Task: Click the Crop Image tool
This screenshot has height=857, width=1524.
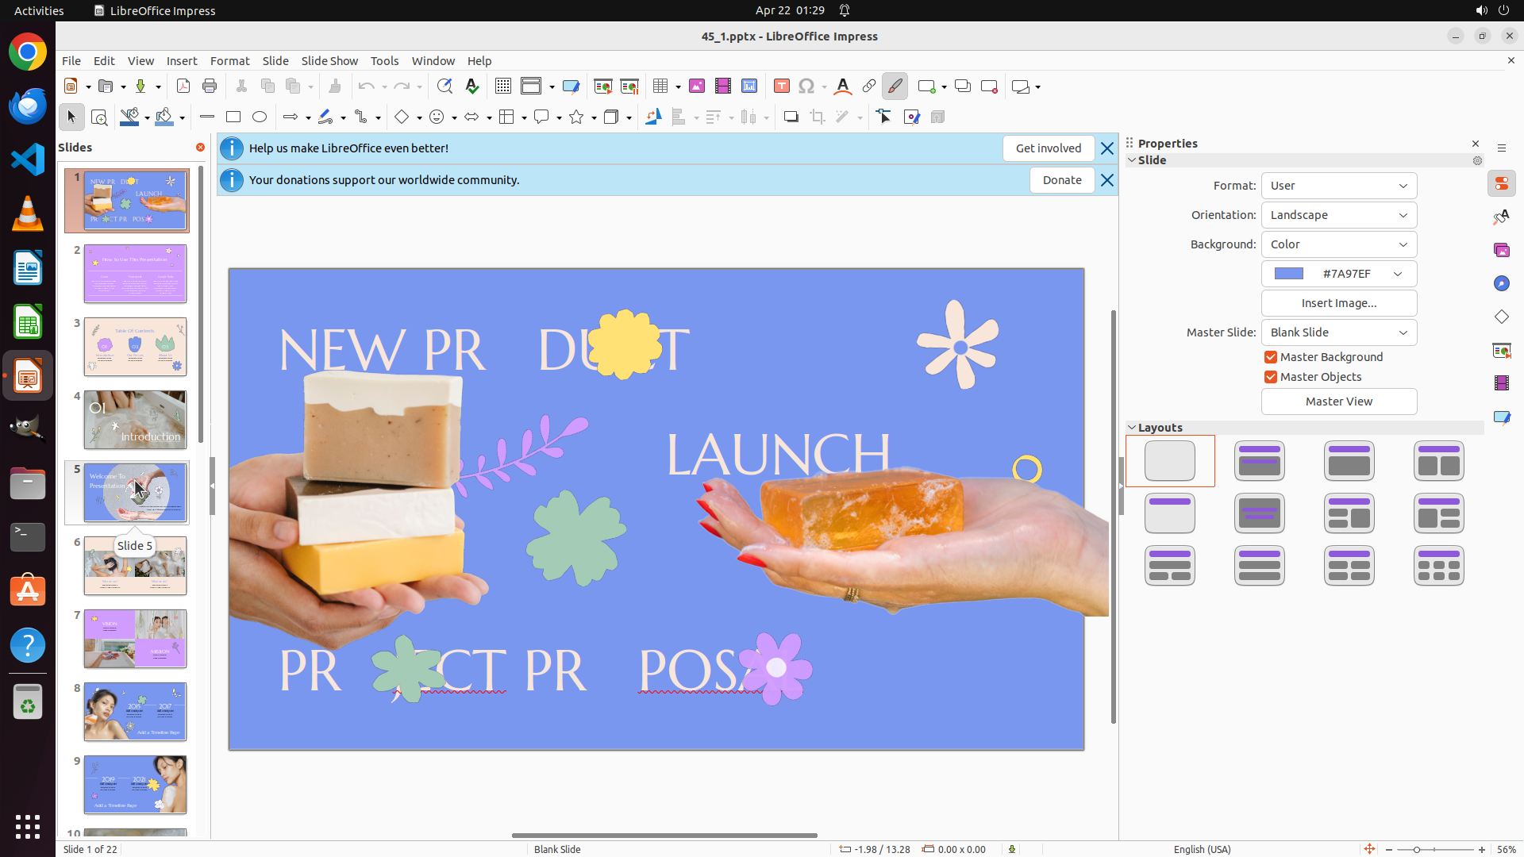Action: click(x=818, y=117)
